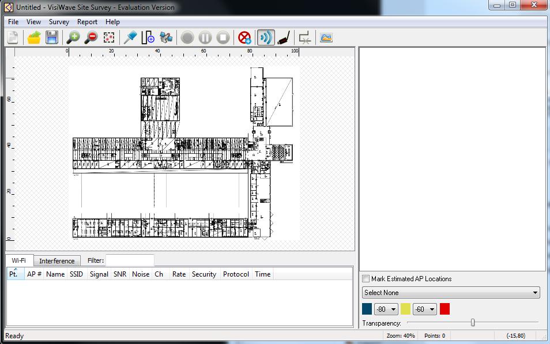Toggle the Wi-Fi signal waves toolbar button

pos(266,37)
